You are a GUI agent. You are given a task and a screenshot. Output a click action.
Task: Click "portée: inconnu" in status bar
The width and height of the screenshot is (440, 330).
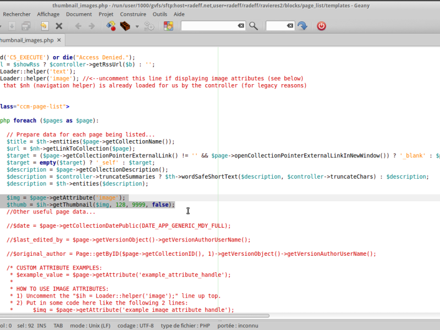(238, 326)
